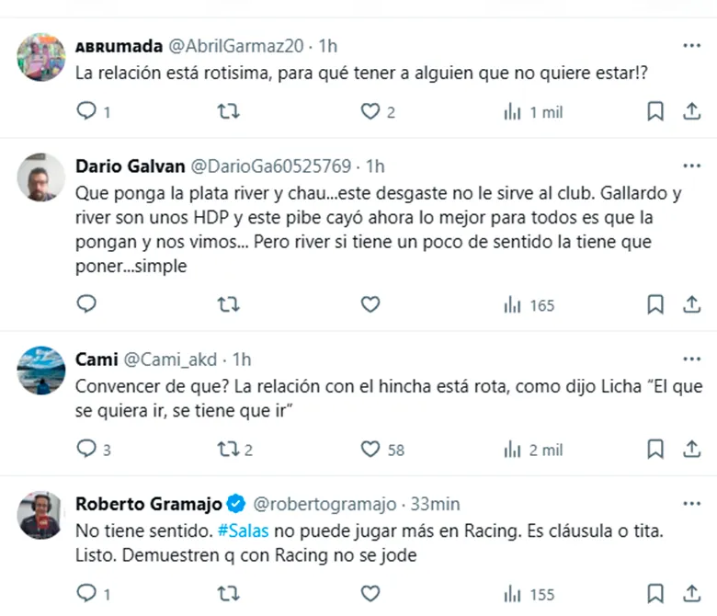
Task: Click Dario Galvan's profile picture
Action: point(40,178)
